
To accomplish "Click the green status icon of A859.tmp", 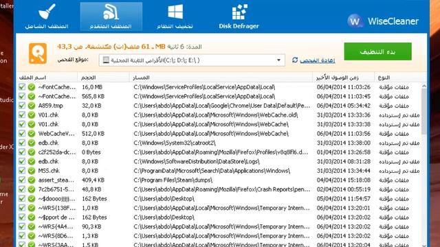I will (32, 106).
